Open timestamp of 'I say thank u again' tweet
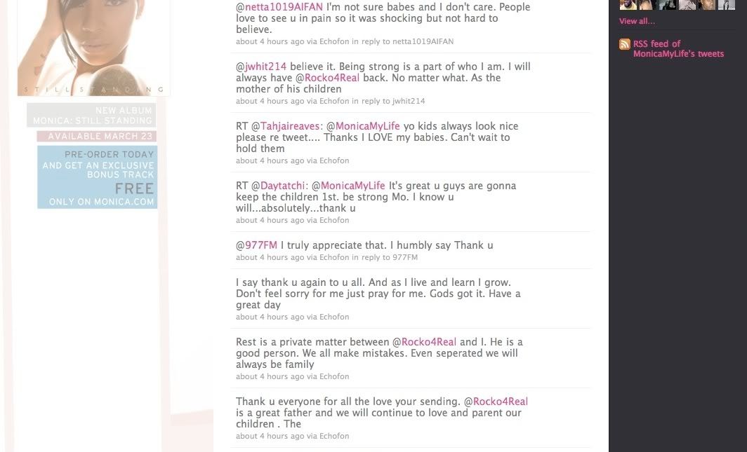The height and width of the screenshot is (452, 747). click(x=270, y=317)
